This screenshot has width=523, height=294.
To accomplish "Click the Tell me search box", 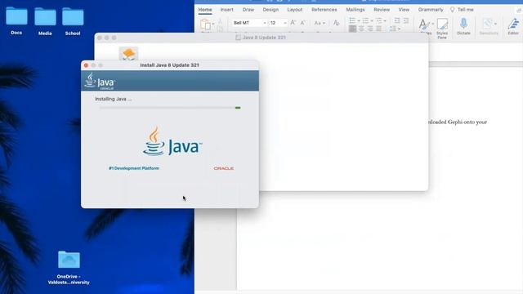I will [x=462, y=10].
